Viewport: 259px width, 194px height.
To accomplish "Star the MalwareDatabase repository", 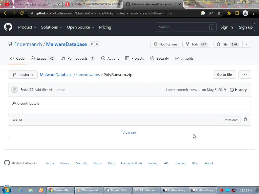I will pos(228,44).
